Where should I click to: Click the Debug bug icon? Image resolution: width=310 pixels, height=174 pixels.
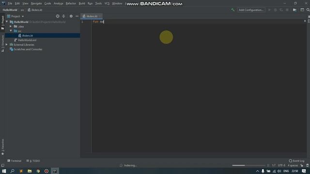click(x=275, y=10)
